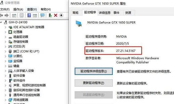
Task: Click the graphics card icon in properties
Action: 79,24
